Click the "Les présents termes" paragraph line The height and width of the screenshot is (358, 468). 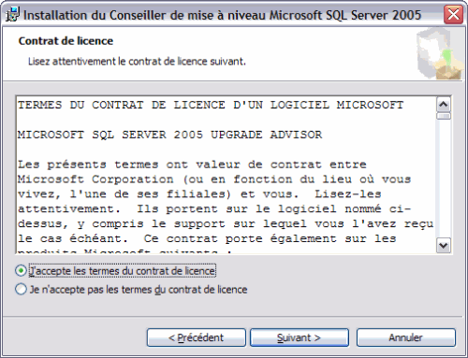pos(192,165)
